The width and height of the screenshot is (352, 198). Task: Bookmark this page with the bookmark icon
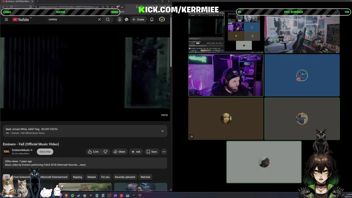click(31, 7)
